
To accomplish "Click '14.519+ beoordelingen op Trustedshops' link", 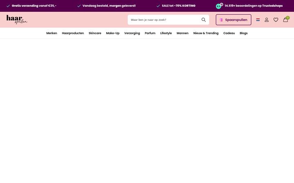I will (x=254, y=6).
